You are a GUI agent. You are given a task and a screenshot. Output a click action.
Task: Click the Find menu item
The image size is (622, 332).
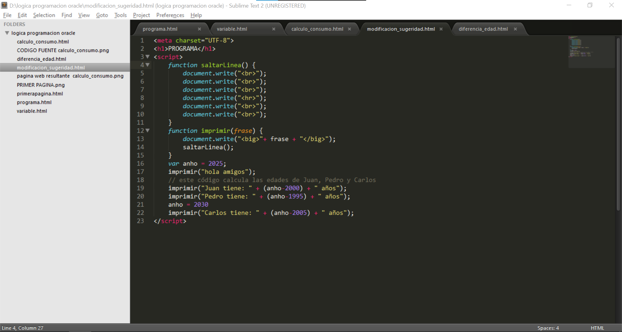66,15
